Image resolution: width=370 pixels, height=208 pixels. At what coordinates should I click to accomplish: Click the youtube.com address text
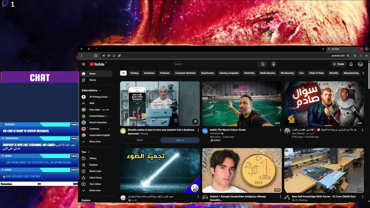[x=338, y=56]
